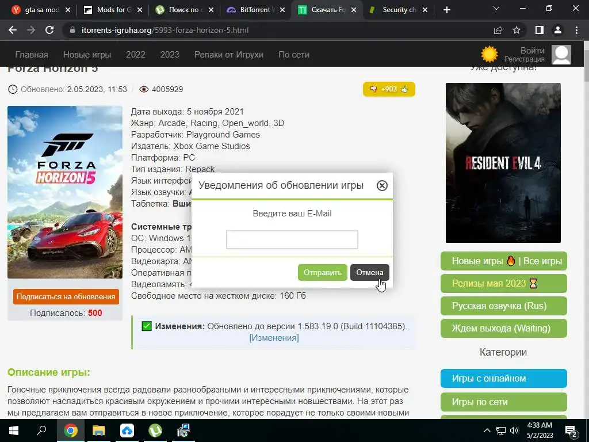Click the volume speaker tray icon
Screen dimensions: 589x442
tap(514, 430)
